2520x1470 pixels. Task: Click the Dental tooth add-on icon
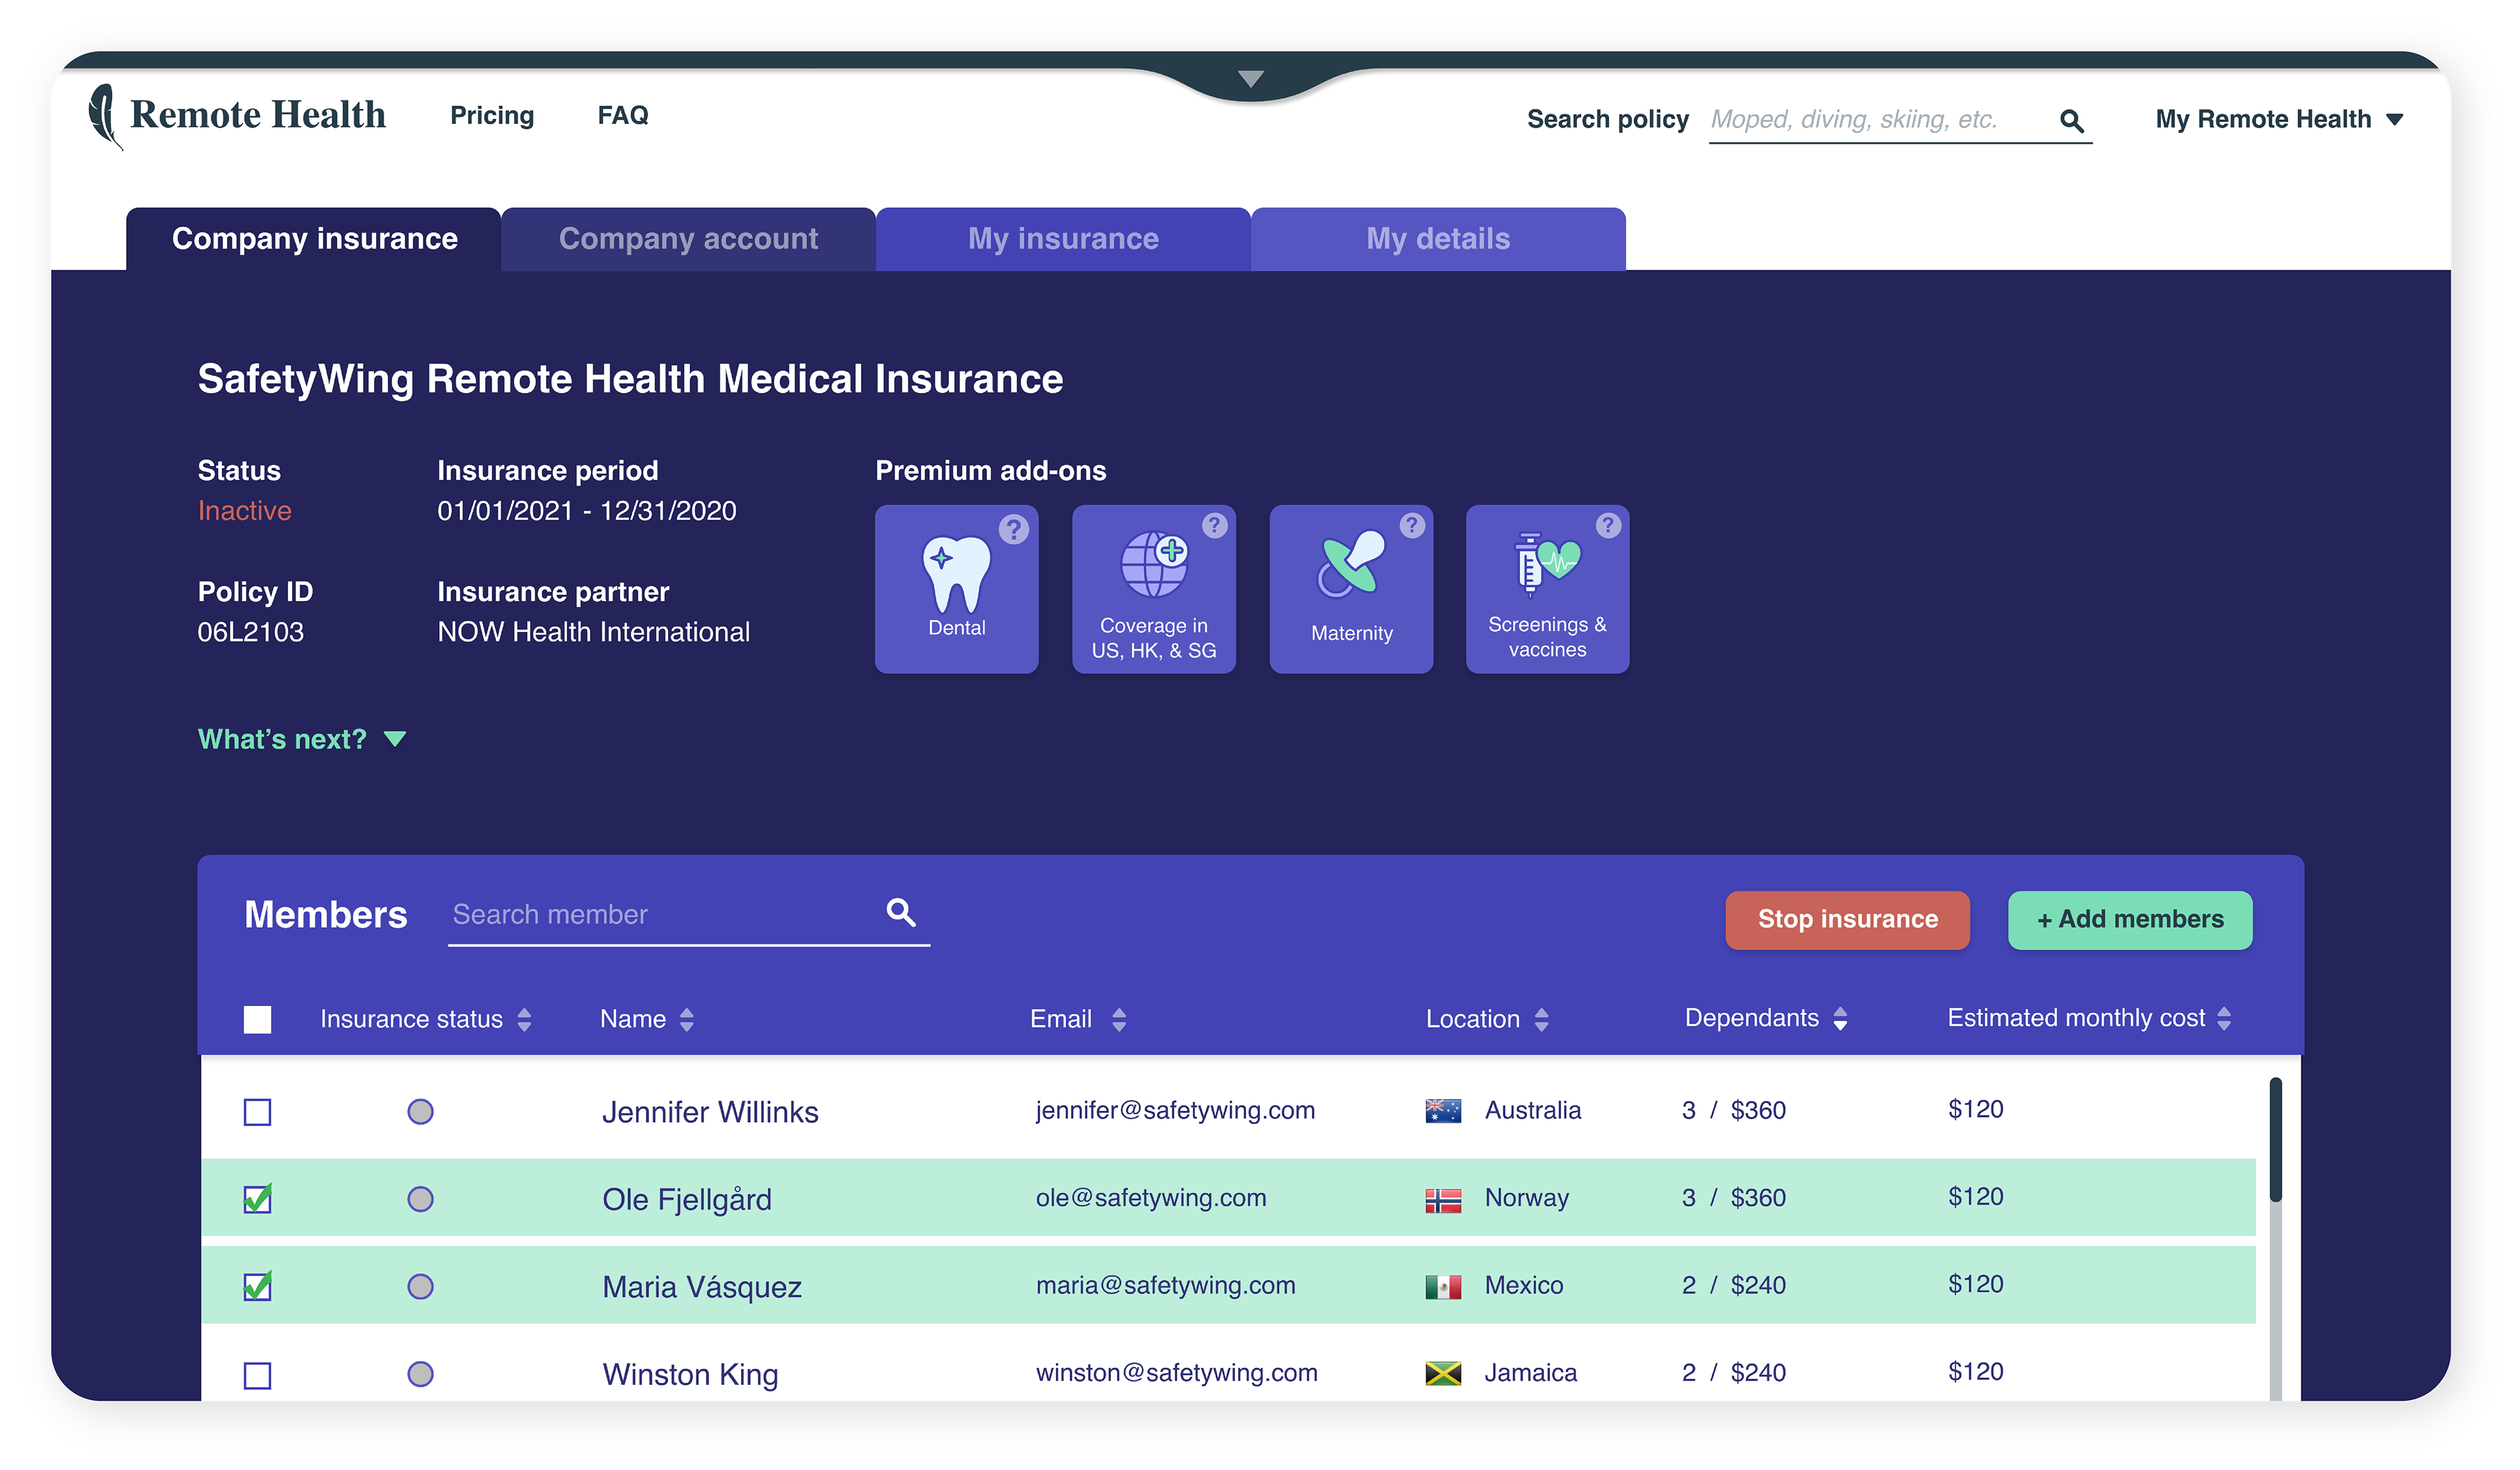click(955, 572)
